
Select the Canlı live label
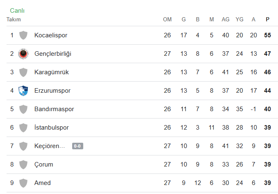[17, 11]
